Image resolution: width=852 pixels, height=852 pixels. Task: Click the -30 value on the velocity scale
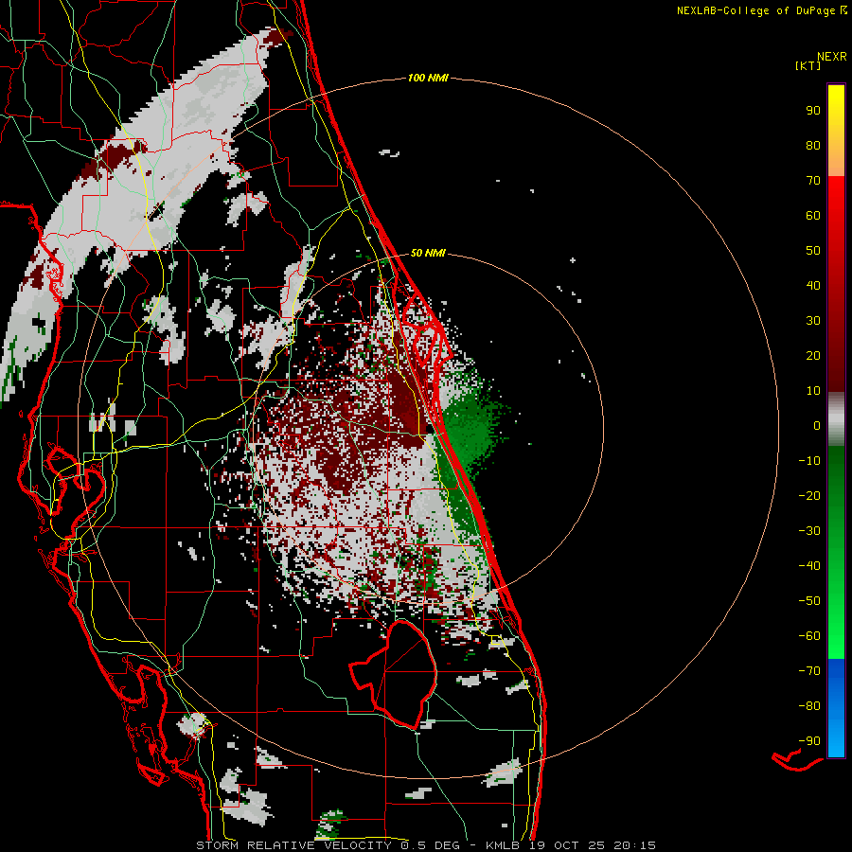pos(809,531)
